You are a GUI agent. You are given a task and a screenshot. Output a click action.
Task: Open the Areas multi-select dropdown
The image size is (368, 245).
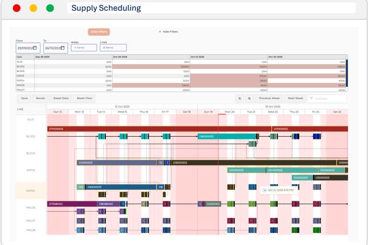point(84,48)
